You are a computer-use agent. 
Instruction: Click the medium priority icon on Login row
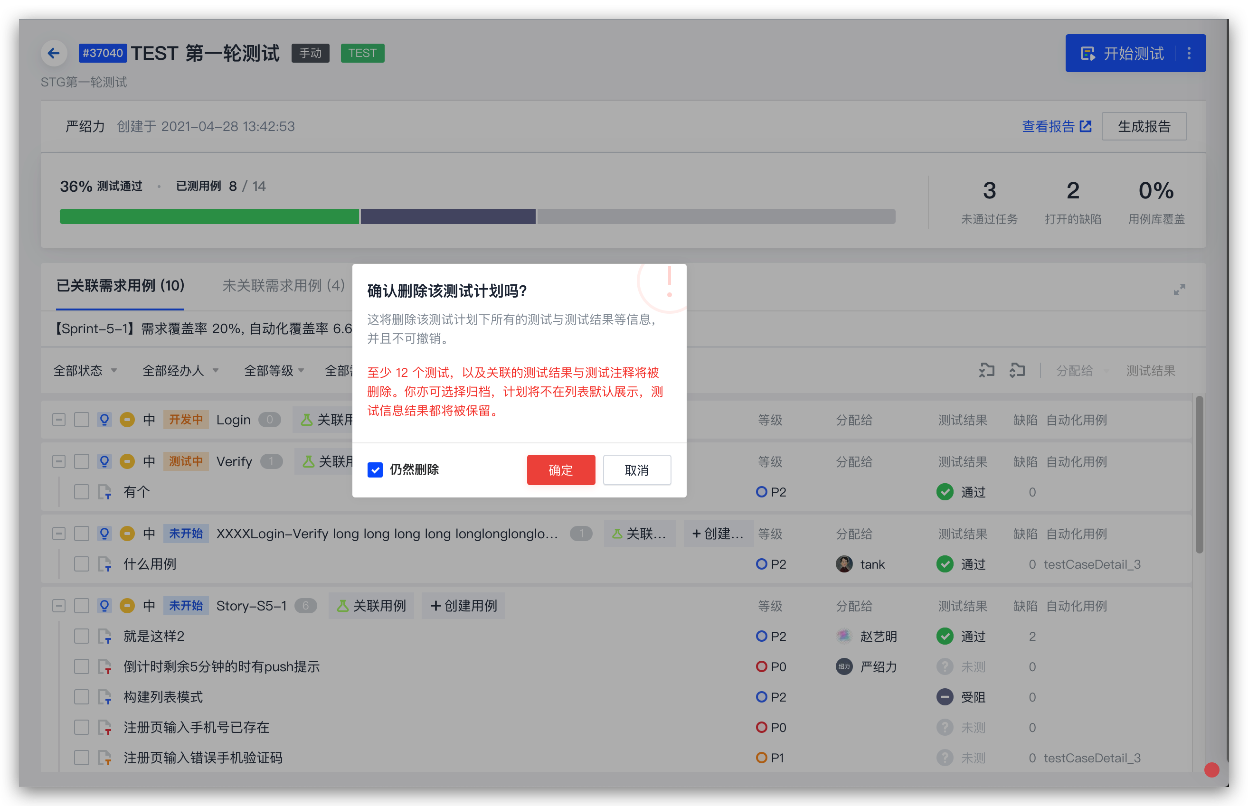pyautogui.click(x=127, y=420)
